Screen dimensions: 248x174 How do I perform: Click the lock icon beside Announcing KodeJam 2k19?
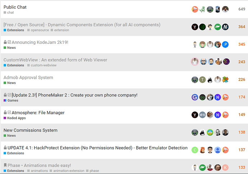pyautogui.click(x=5, y=42)
